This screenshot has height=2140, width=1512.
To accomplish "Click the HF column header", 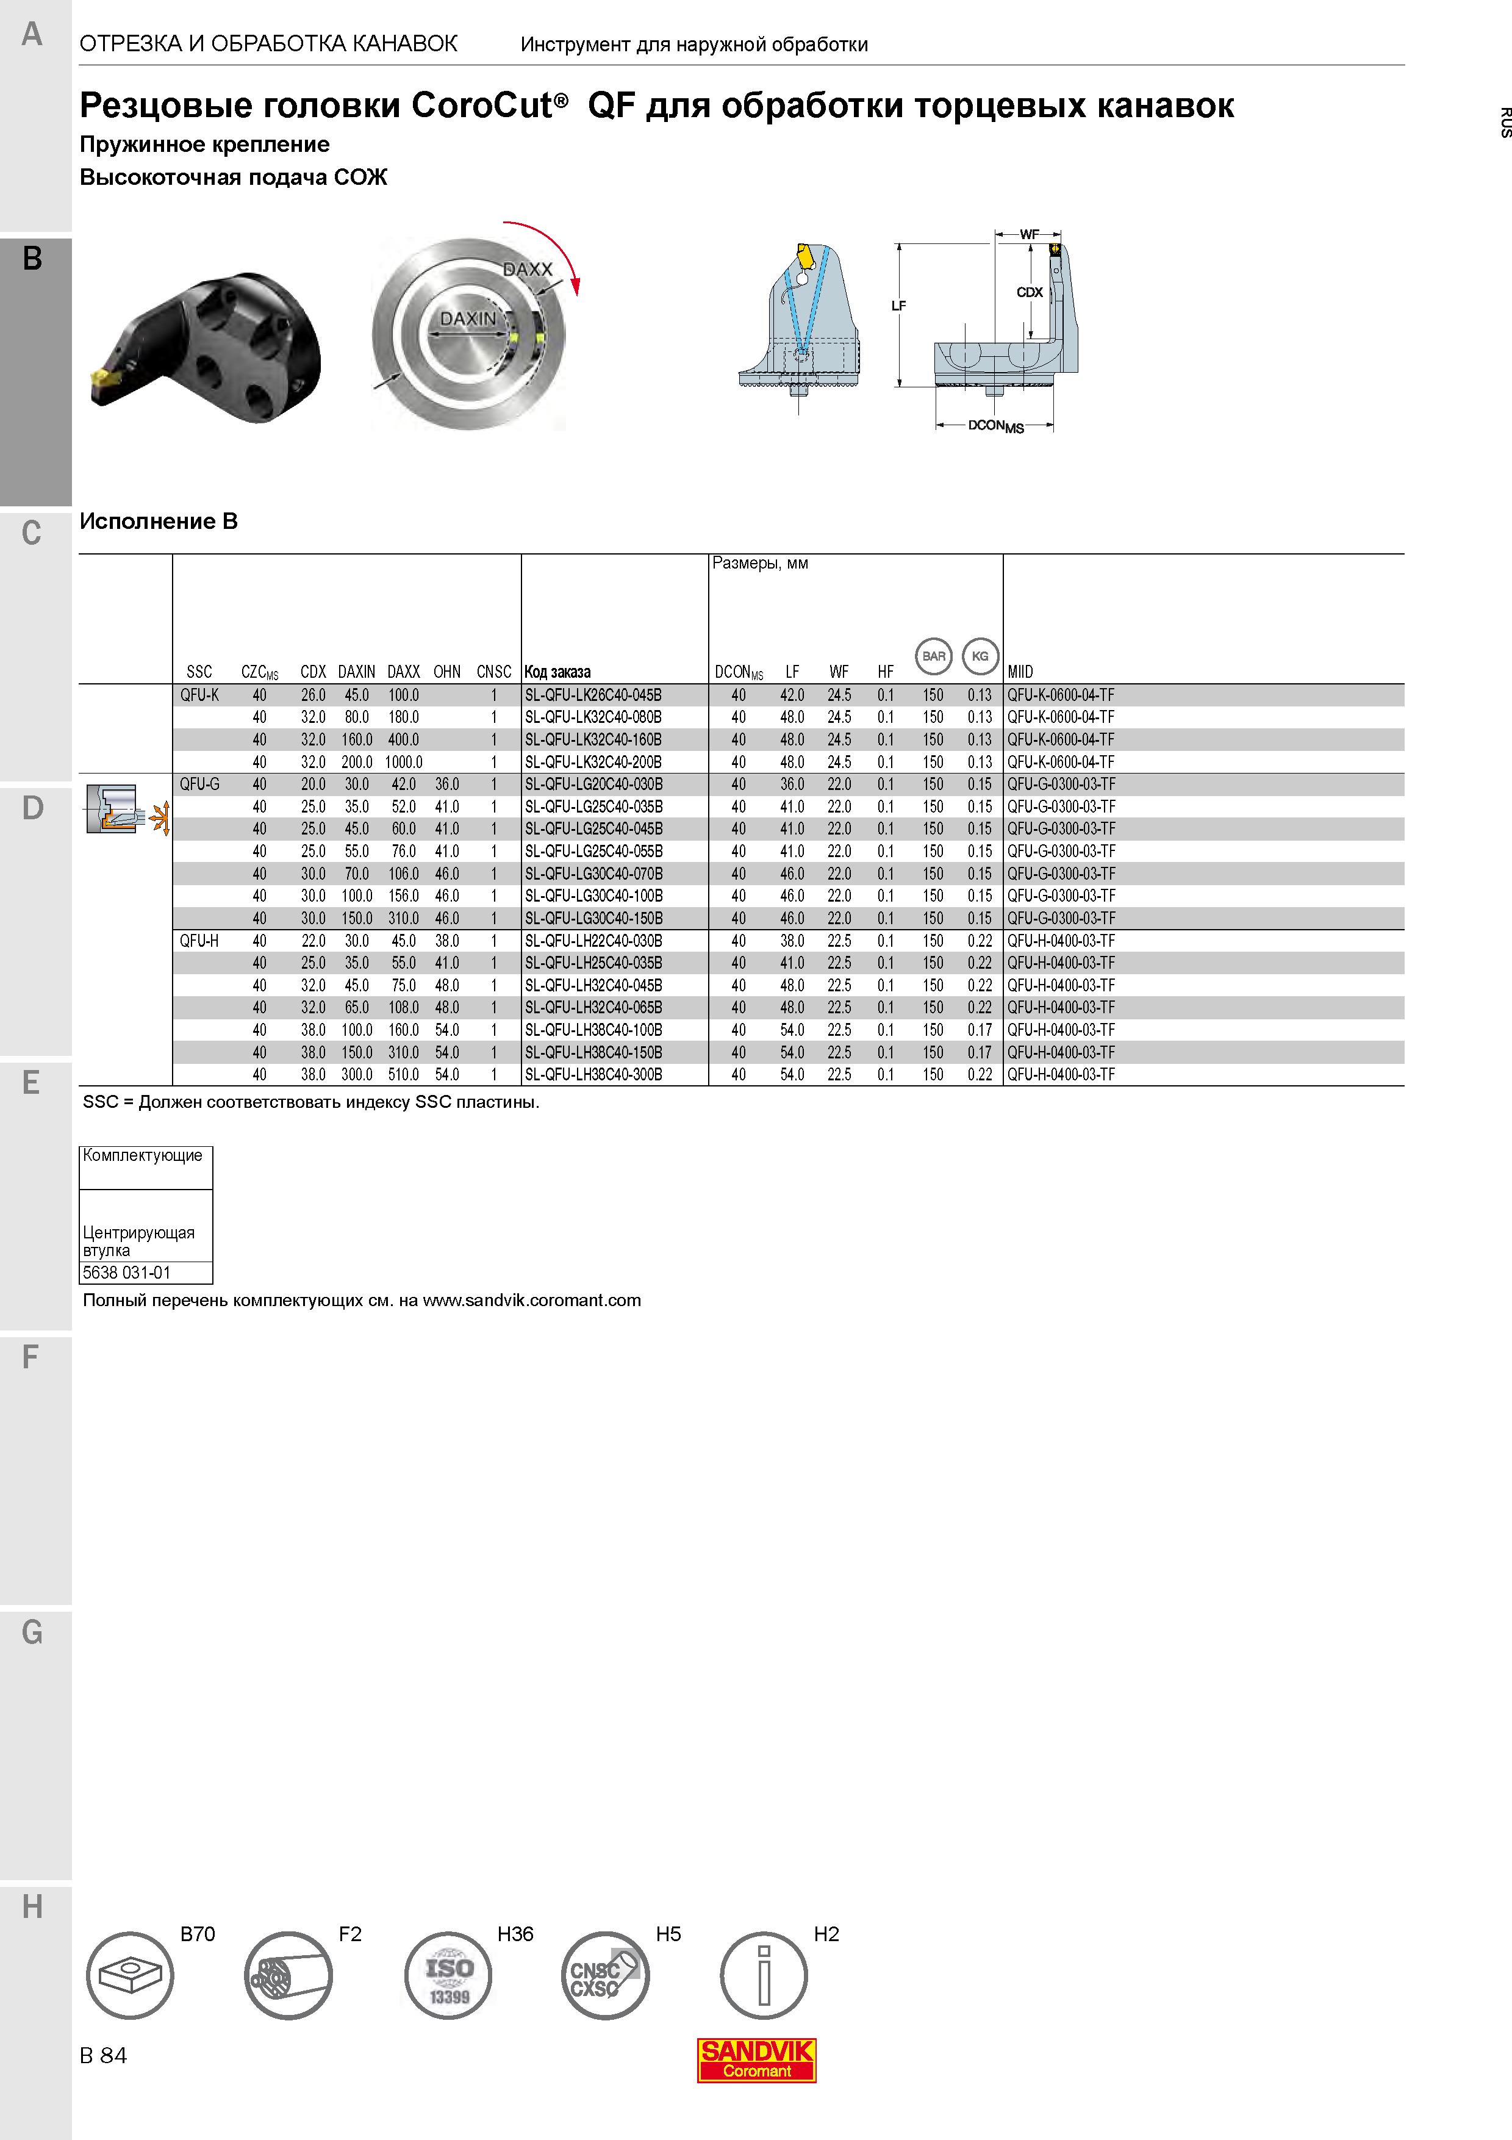I will pyautogui.click(x=885, y=672).
